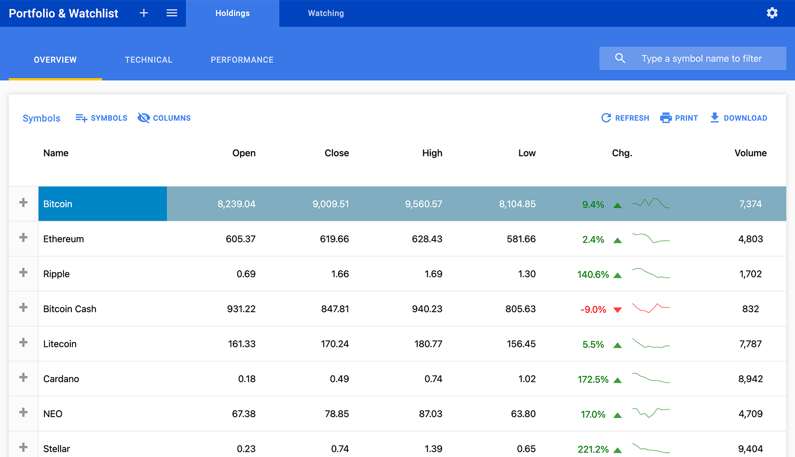Click the PRINT printer icon

[x=666, y=118]
